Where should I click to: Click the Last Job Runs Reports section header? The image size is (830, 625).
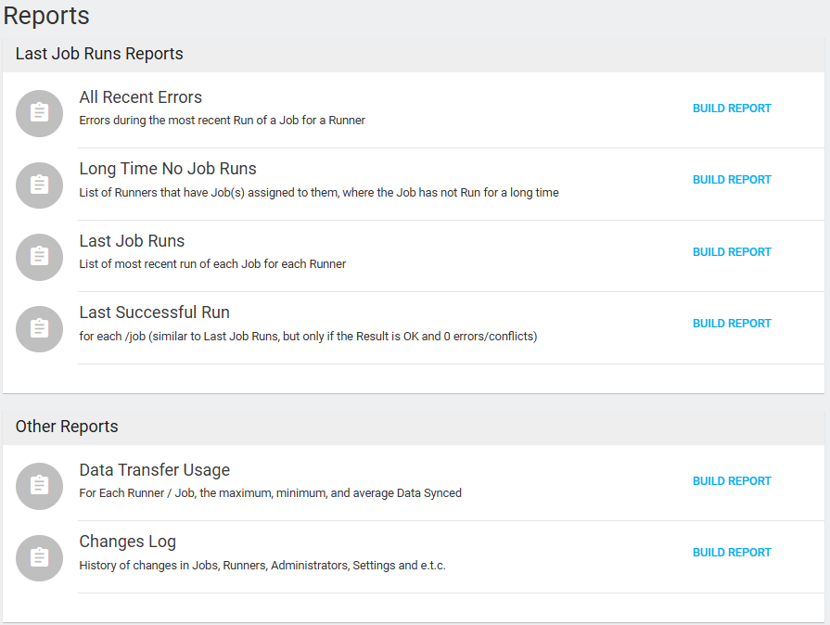[98, 54]
